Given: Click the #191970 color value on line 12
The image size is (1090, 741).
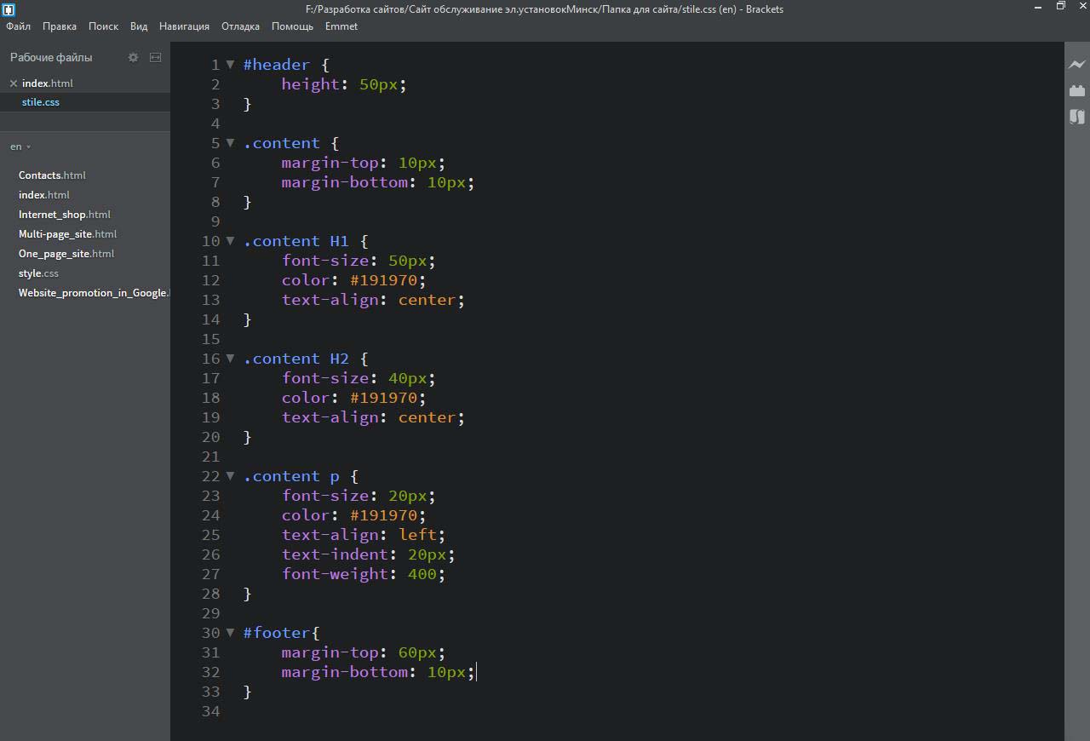Looking at the screenshot, I should [387, 280].
